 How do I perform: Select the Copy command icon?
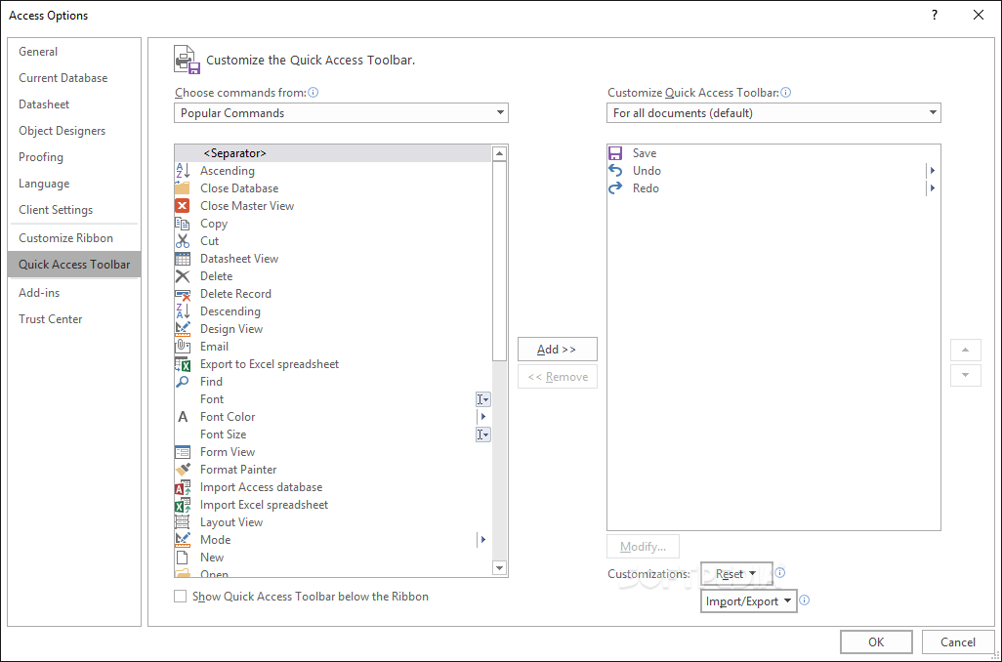tap(183, 224)
